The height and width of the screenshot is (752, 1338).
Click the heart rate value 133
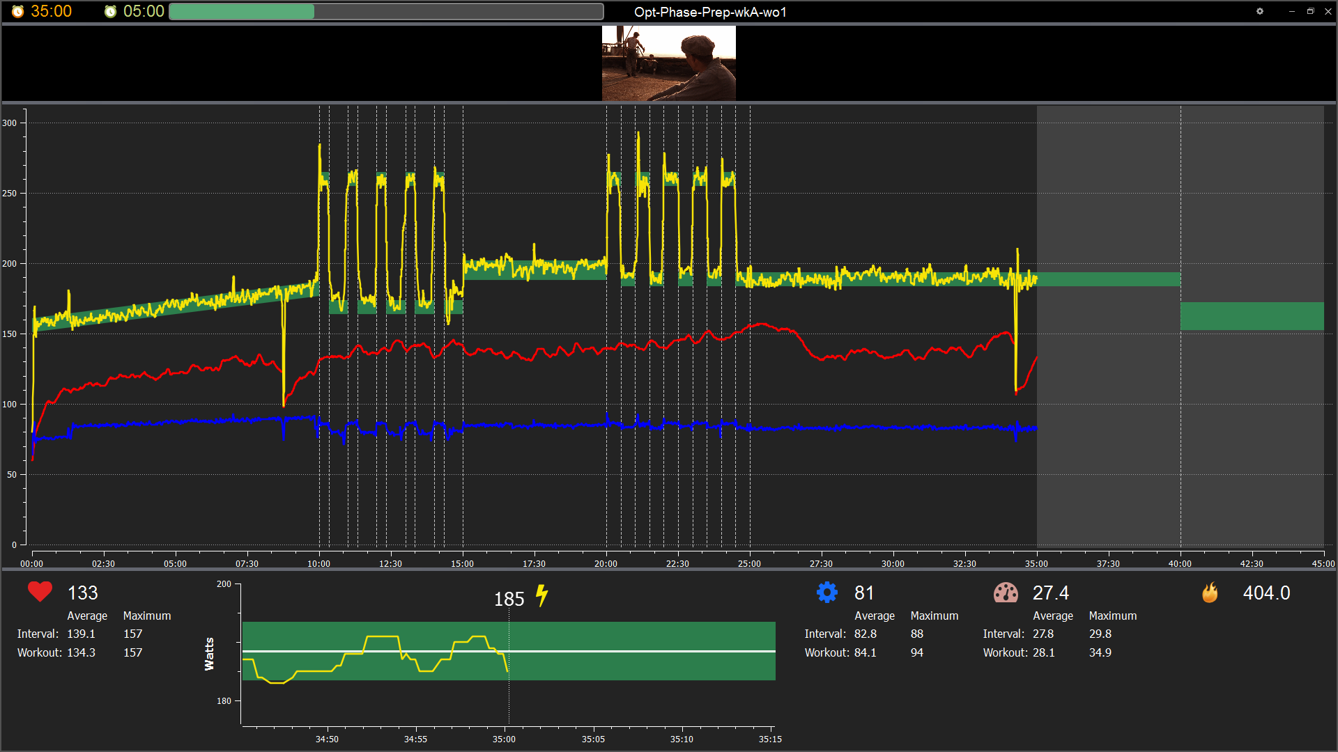tap(82, 593)
